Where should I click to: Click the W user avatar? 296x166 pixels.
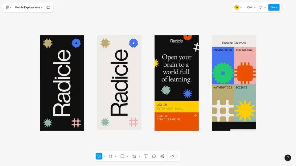click(x=237, y=7)
